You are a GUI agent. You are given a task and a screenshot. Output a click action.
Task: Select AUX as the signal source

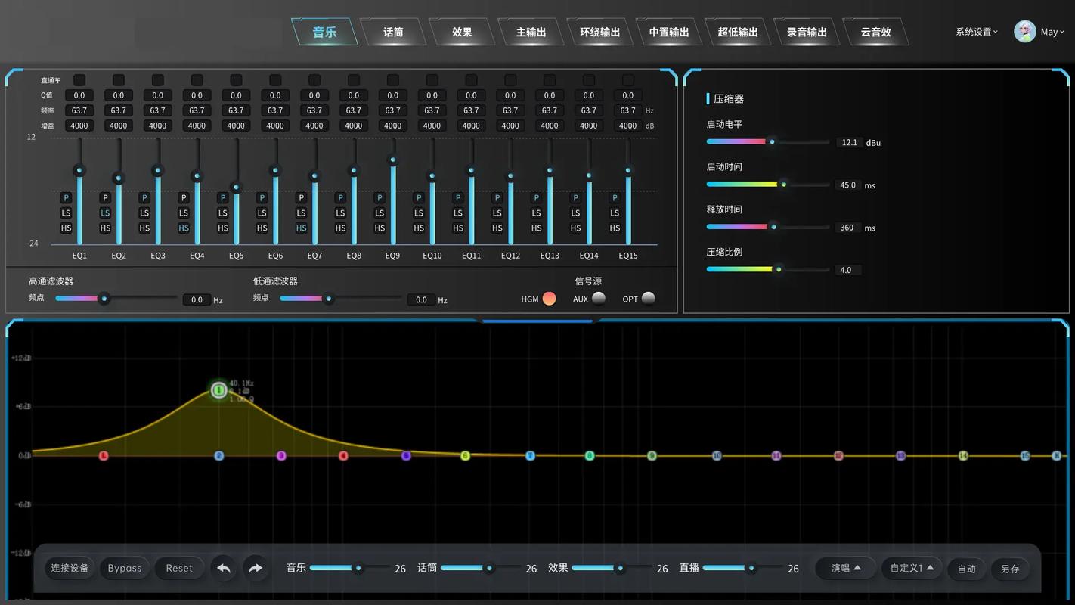(598, 299)
